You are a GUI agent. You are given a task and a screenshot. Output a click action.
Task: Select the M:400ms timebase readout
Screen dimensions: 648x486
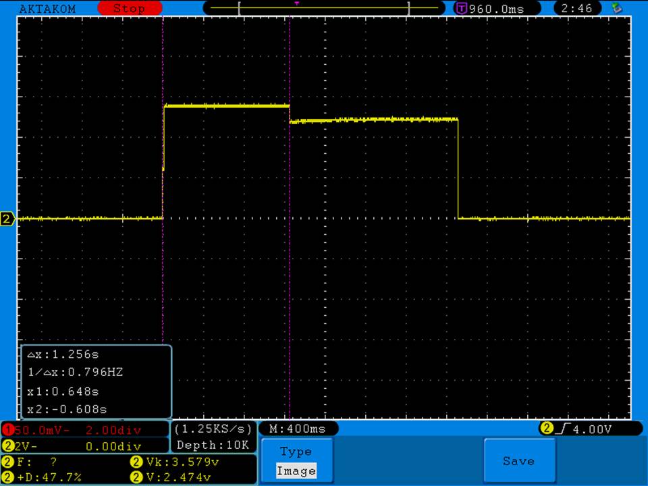pyautogui.click(x=298, y=429)
